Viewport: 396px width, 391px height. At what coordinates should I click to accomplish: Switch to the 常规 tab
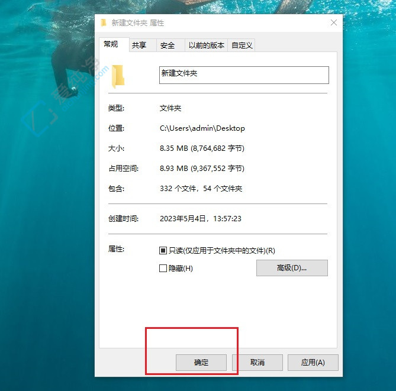point(114,44)
